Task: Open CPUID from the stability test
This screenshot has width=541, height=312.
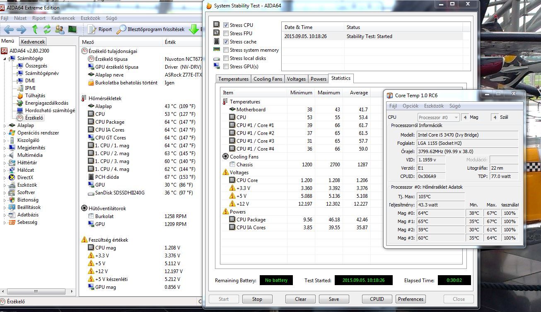Action: 377,299
